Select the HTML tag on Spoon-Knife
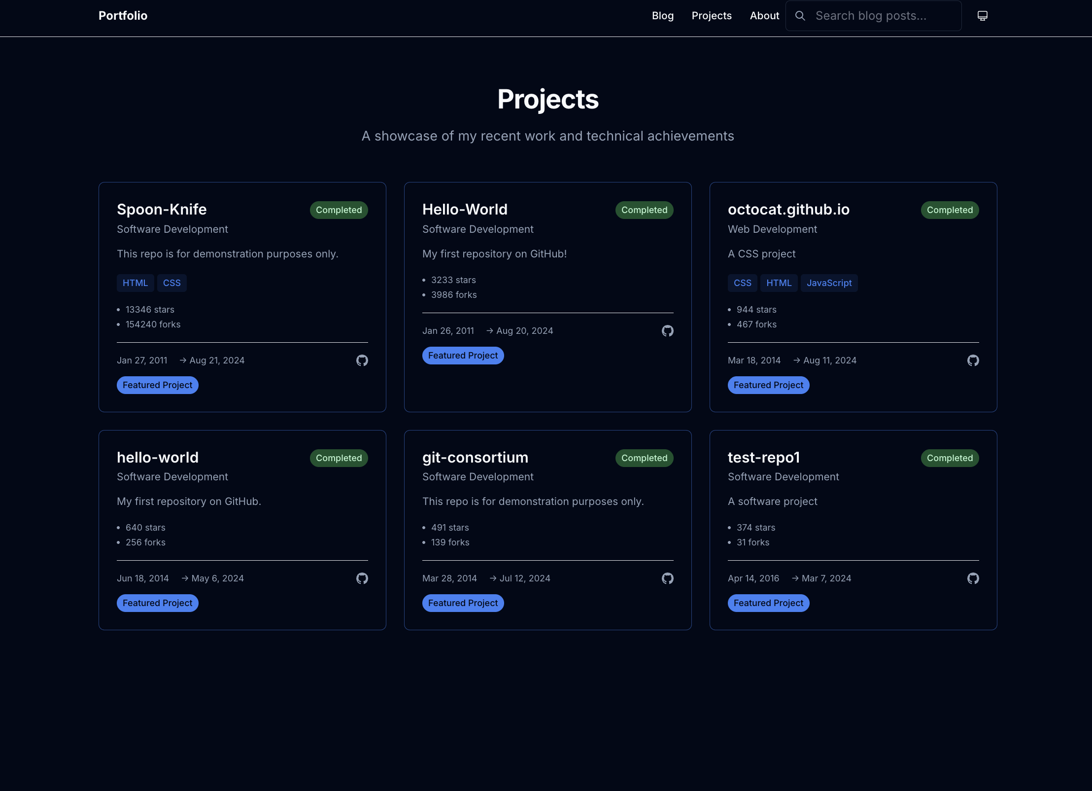The image size is (1092, 791). pyautogui.click(x=135, y=283)
